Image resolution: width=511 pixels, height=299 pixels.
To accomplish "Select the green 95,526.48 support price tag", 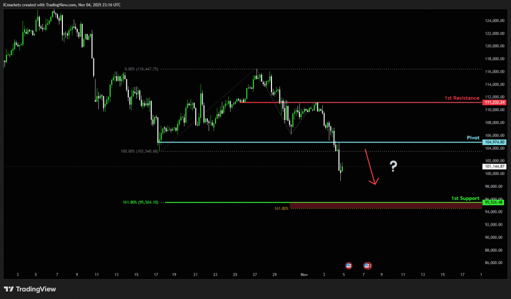I will click(495, 202).
